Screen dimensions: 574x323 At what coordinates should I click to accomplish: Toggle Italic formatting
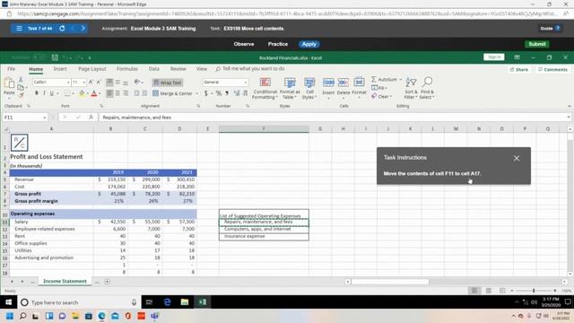click(x=44, y=93)
